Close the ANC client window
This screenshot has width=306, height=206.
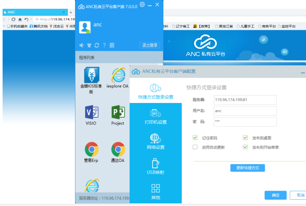157,5
